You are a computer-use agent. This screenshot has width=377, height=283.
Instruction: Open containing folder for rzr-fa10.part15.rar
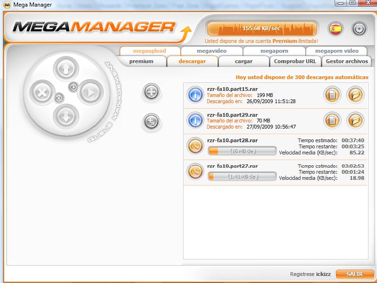pos(355,95)
